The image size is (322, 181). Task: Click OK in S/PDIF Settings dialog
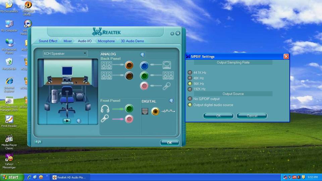click(218, 116)
